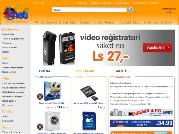Viewport: 179px width, 134px height.
Task: Click the Verbatim external disks banner
Action: pos(141,123)
